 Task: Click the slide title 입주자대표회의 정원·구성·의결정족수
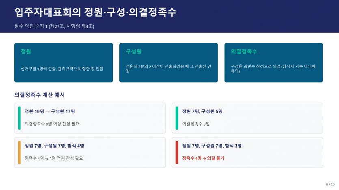click(x=95, y=12)
